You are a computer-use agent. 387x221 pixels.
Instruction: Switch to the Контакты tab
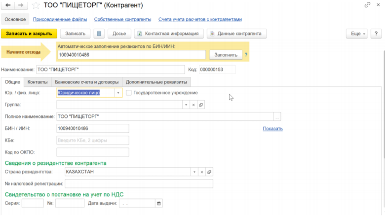coord(38,82)
